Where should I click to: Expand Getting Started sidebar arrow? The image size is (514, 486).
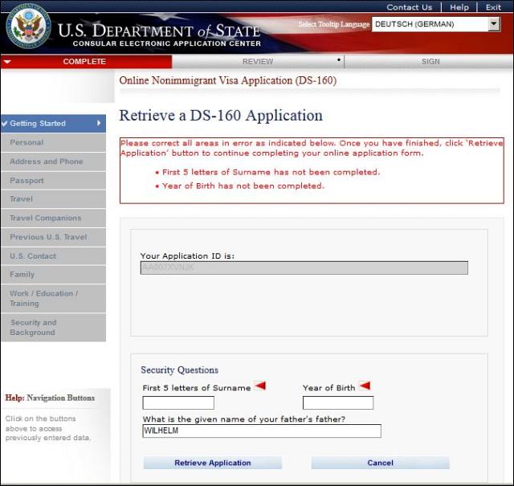point(99,124)
